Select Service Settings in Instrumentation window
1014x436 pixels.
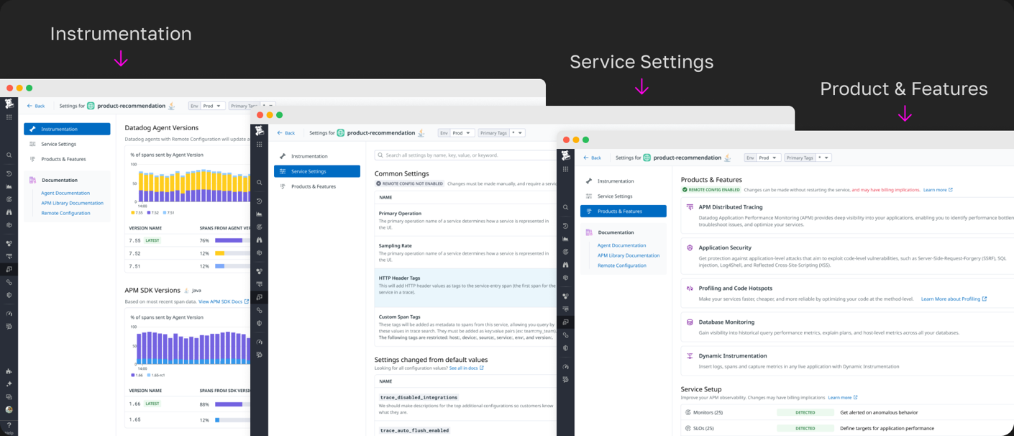pyautogui.click(x=58, y=144)
